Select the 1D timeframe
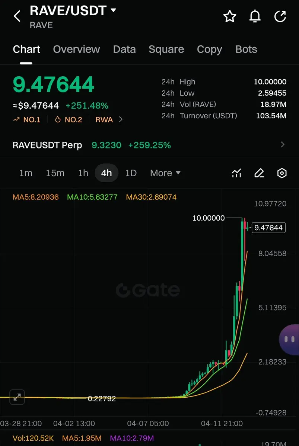The height and width of the screenshot is (446, 299). [131, 173]
